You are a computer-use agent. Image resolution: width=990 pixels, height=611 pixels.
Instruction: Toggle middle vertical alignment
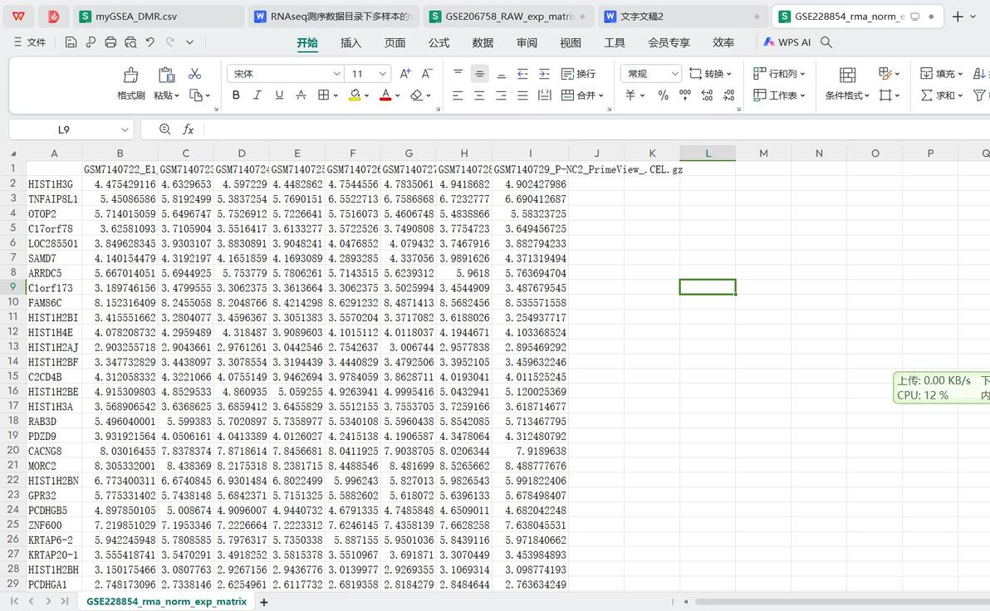(480, 74)
